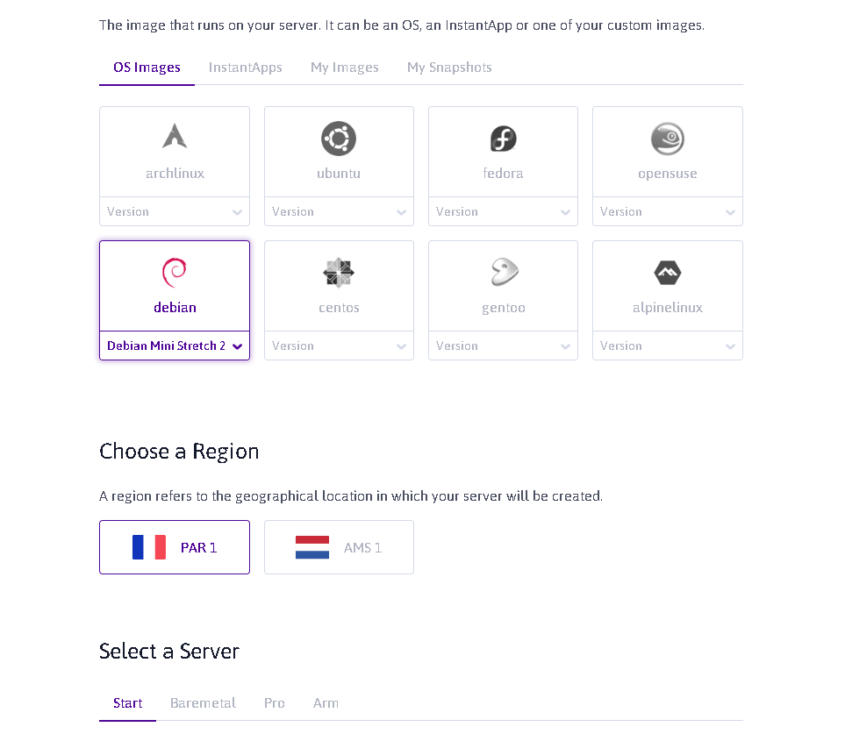Click the Netherlands flag for AMS 1
This screenshot has height=734, width=845.
pyautogui.click(x=312, y=547)
